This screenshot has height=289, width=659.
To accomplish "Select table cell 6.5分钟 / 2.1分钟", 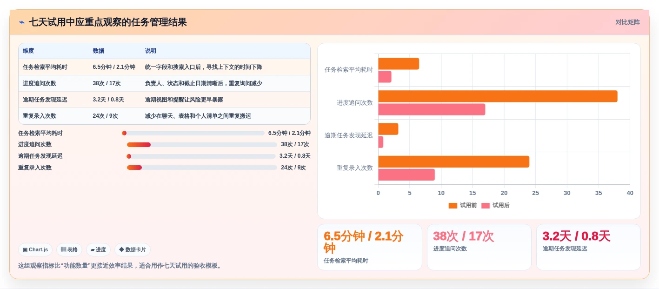I will (x=114, y=67).
